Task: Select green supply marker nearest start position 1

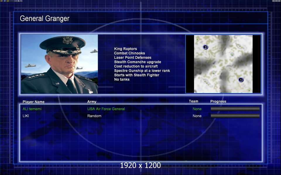Action: (249, 90)
